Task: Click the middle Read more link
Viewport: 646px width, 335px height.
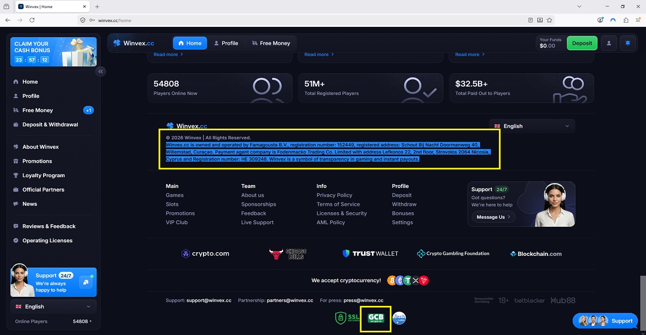Action: (319, 54)
